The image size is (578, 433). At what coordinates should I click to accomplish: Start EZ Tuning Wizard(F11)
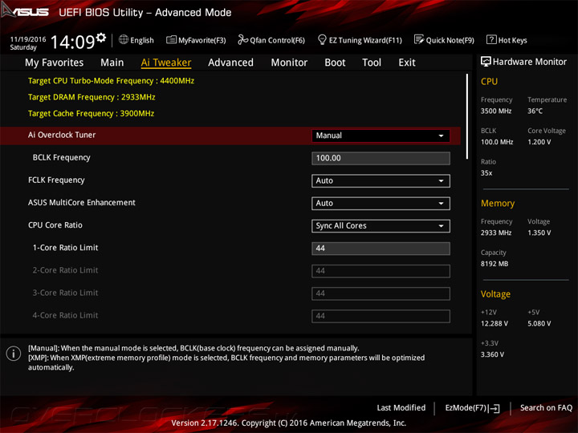[x=365, y=40]
